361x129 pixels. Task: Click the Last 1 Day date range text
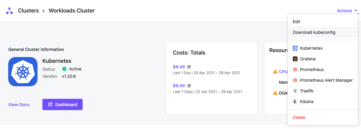(x=206, y=73)
